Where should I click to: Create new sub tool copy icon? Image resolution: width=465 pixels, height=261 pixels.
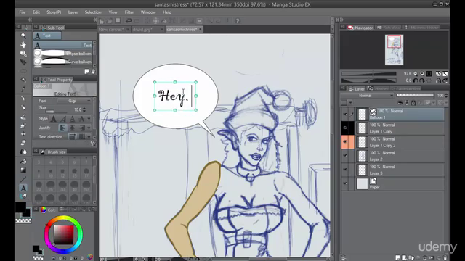[x=86, y=72]
